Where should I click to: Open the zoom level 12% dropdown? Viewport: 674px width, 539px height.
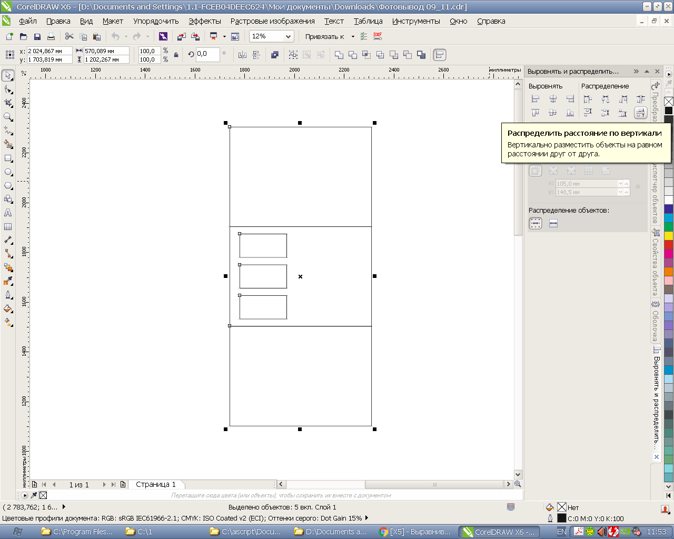click(x=288, y=36)
